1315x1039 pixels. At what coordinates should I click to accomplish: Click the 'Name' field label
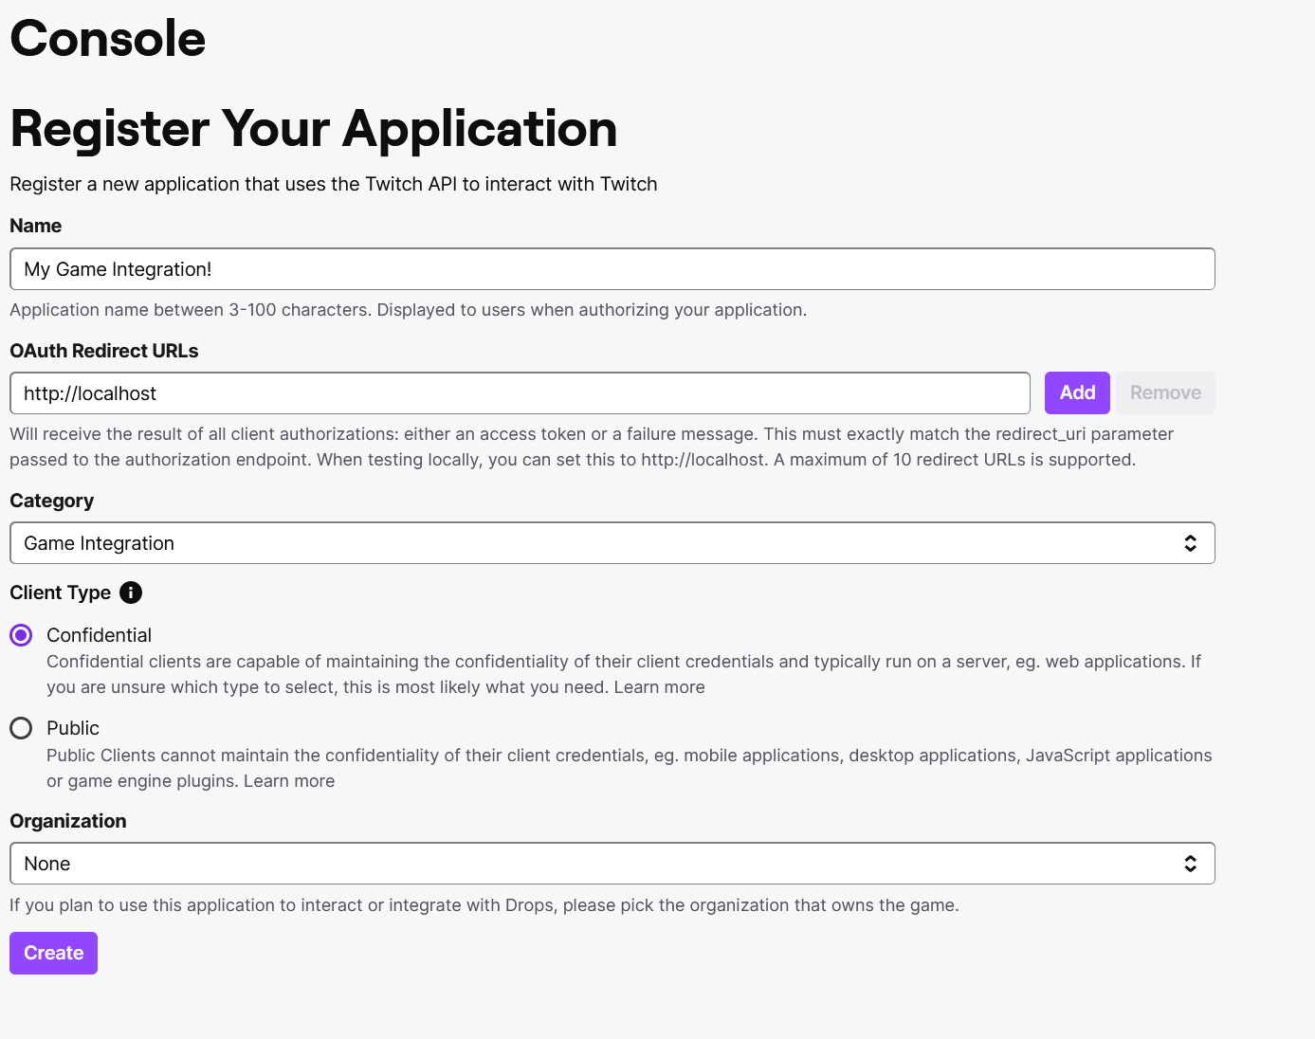click(36, 226)
